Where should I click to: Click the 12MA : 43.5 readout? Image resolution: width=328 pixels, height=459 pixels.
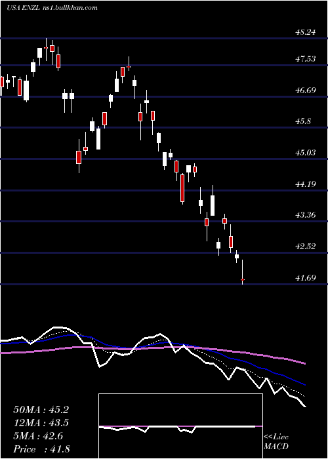(x=41, y=423)
